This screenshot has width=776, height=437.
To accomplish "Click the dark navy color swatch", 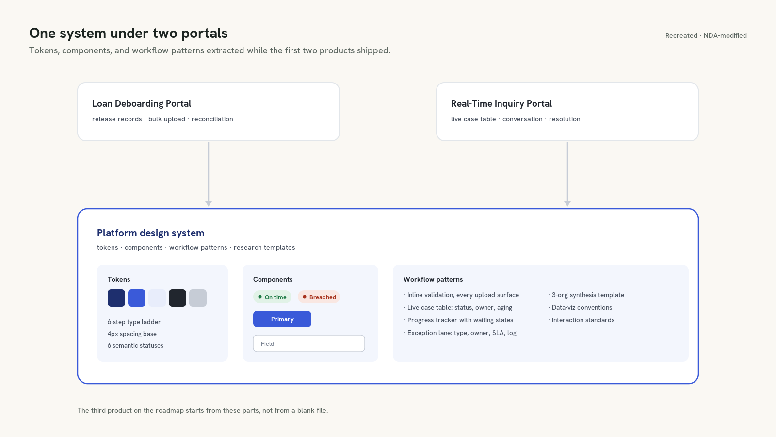I will (116, 298).
